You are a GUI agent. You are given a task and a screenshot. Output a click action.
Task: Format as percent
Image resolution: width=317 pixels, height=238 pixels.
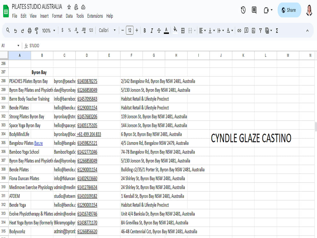tap(69, 30)
